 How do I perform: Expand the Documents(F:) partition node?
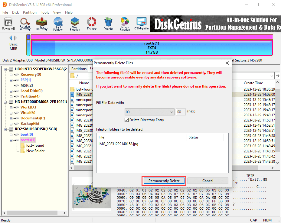point(11,118)
